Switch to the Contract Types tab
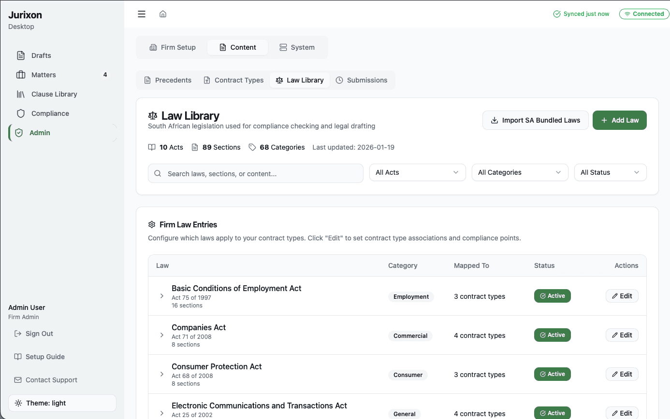The width and height of the screenshot is (670, 419). pyautogui.click(x=233, y=80)
